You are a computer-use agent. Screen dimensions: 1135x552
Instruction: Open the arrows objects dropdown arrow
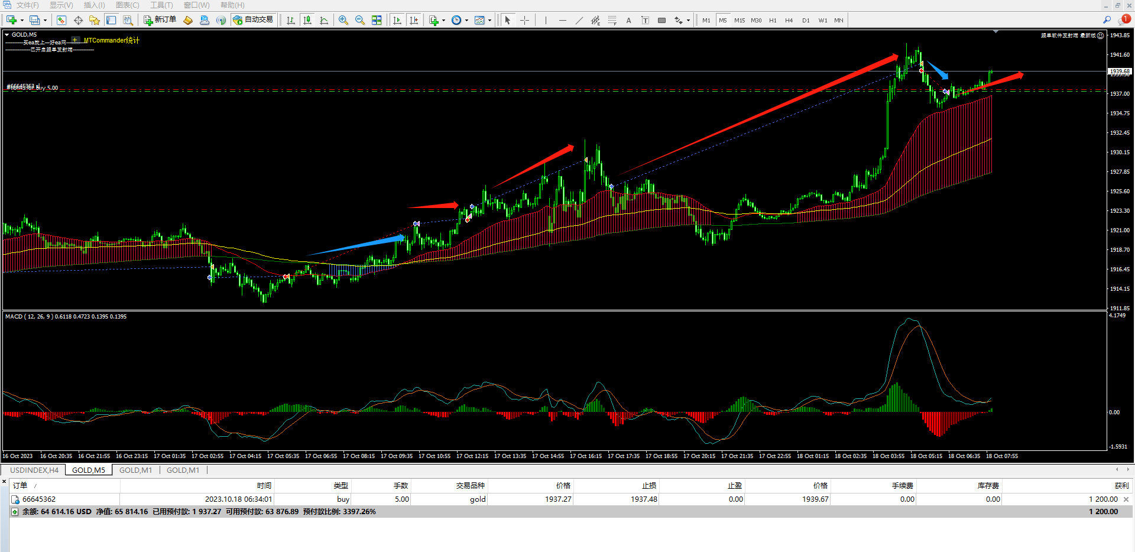(688, 20)
